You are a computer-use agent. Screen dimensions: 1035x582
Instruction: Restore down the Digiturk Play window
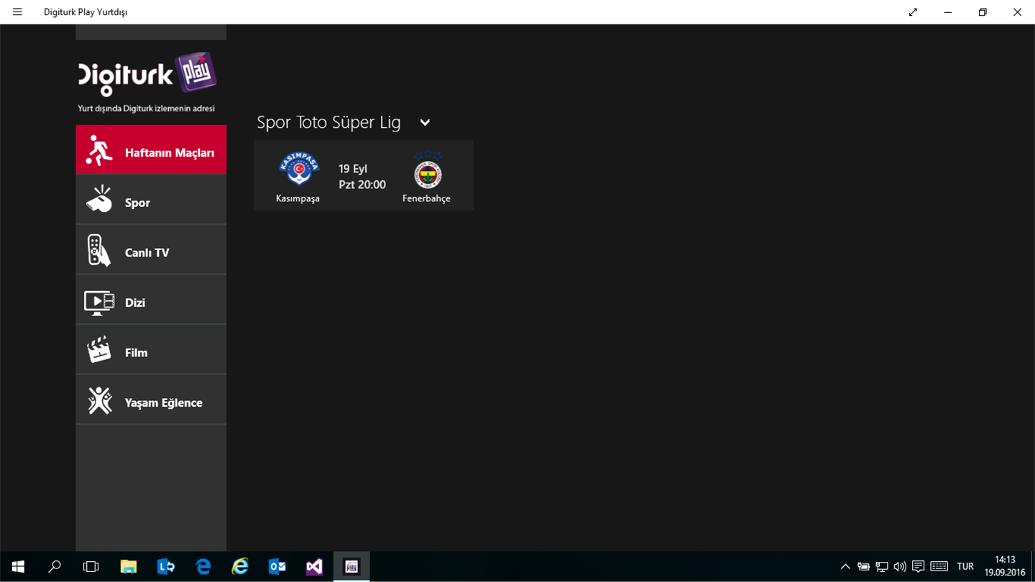coord(983,12)
